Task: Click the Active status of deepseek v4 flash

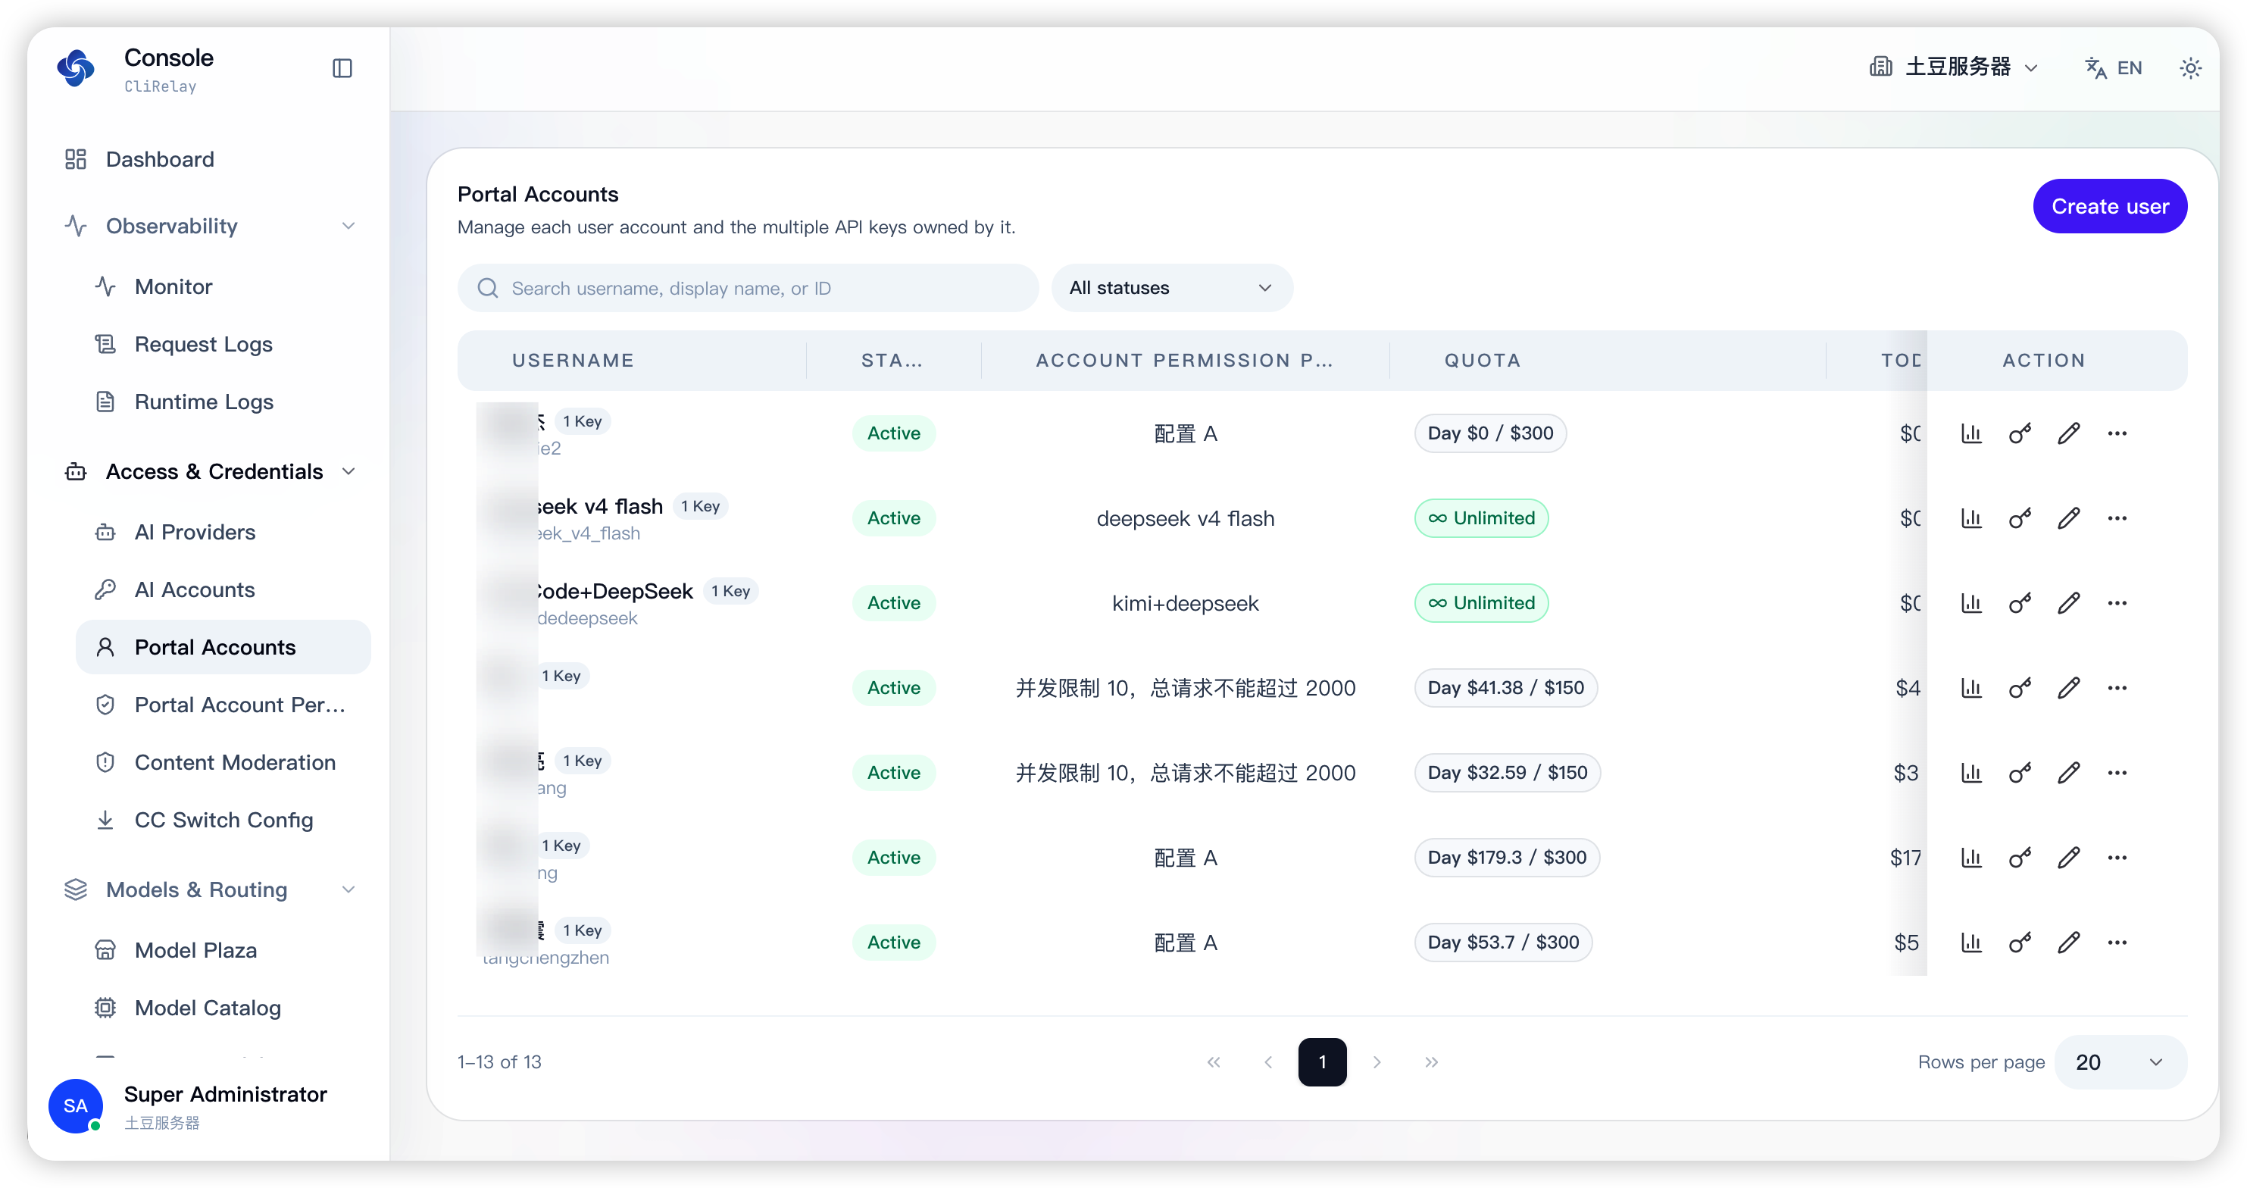Action: coord(893,518)
